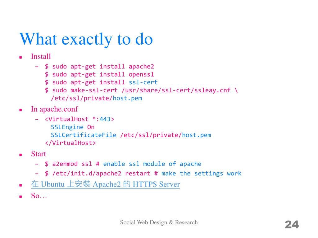Screen dimensions: 318x238
Task: Select the 'So…' bullet text
Action: 39,196
